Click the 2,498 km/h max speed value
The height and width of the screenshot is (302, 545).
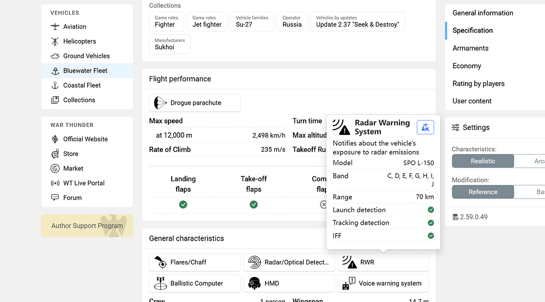[269, 135]
